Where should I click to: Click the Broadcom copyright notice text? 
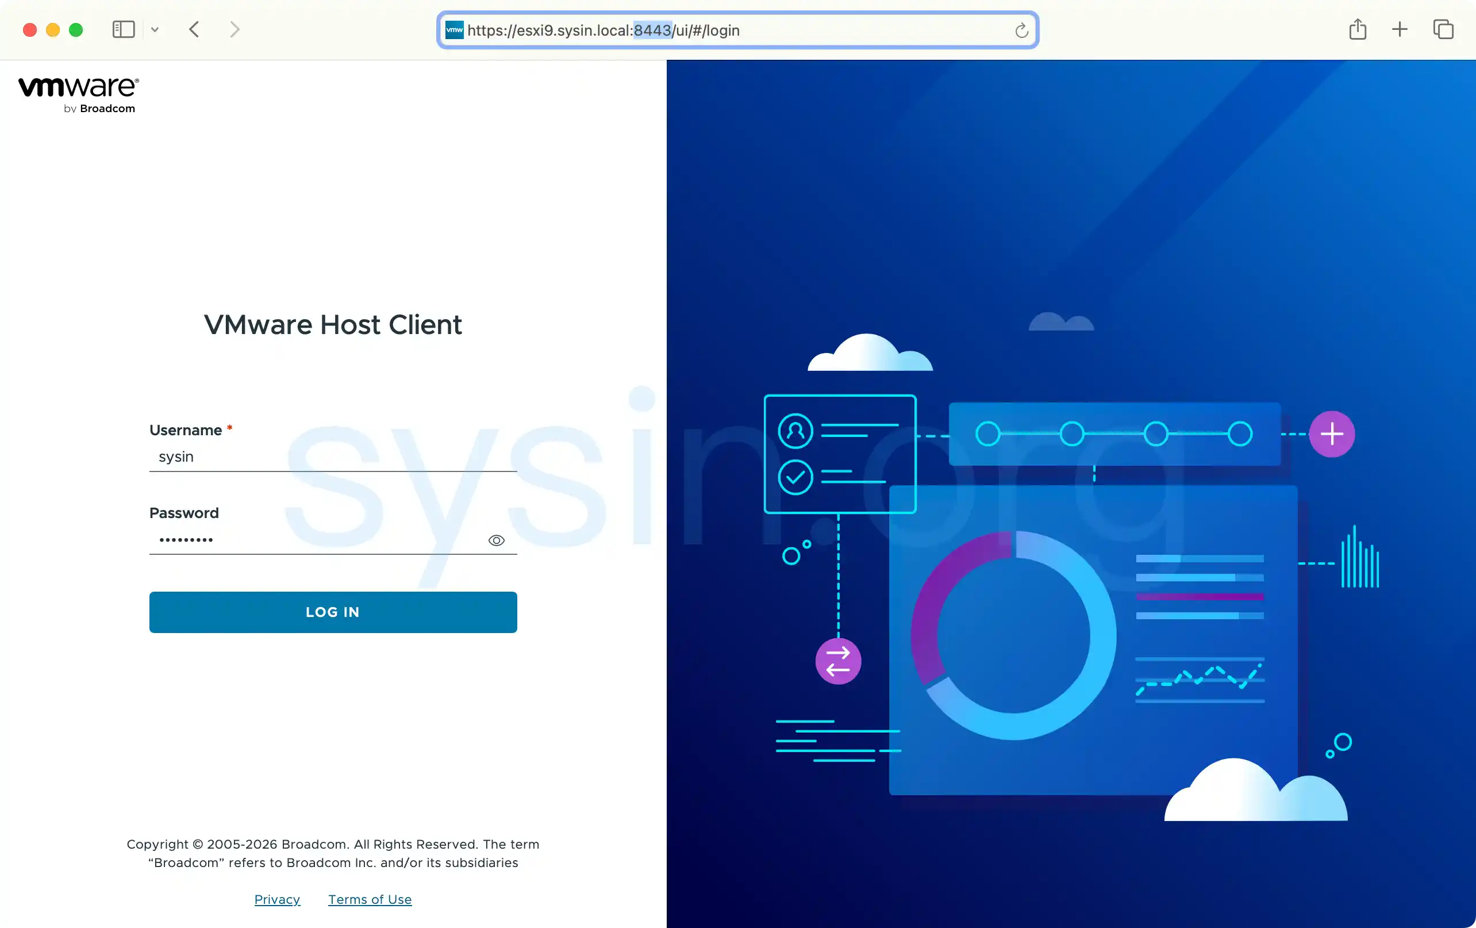click(333, 853)
